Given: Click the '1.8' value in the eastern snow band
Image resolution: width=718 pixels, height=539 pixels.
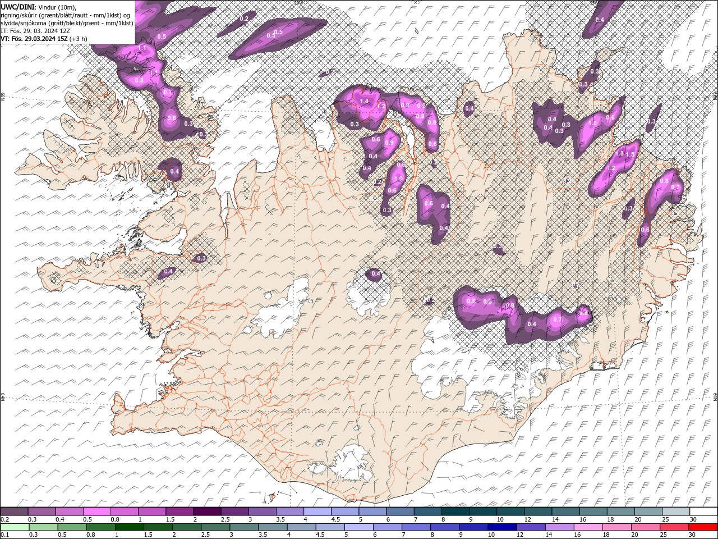Looking at the screenshot, I should [x=620, y=153].
